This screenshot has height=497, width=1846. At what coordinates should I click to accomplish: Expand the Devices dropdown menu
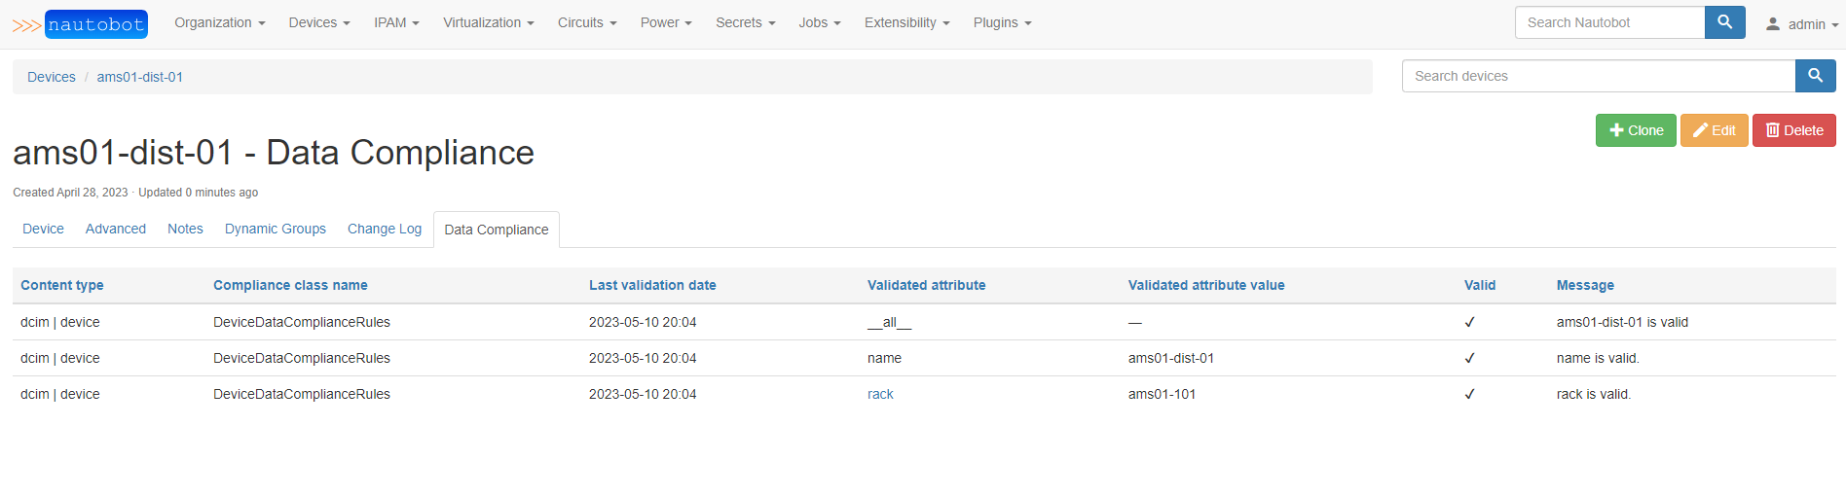click(x=318, y=22)
